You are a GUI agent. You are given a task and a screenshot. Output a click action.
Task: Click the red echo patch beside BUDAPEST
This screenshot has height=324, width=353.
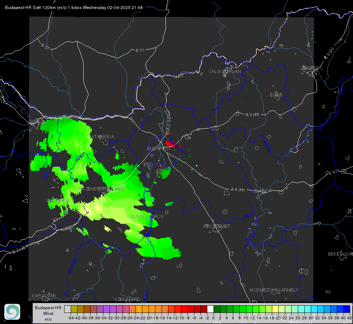(172, 144)
